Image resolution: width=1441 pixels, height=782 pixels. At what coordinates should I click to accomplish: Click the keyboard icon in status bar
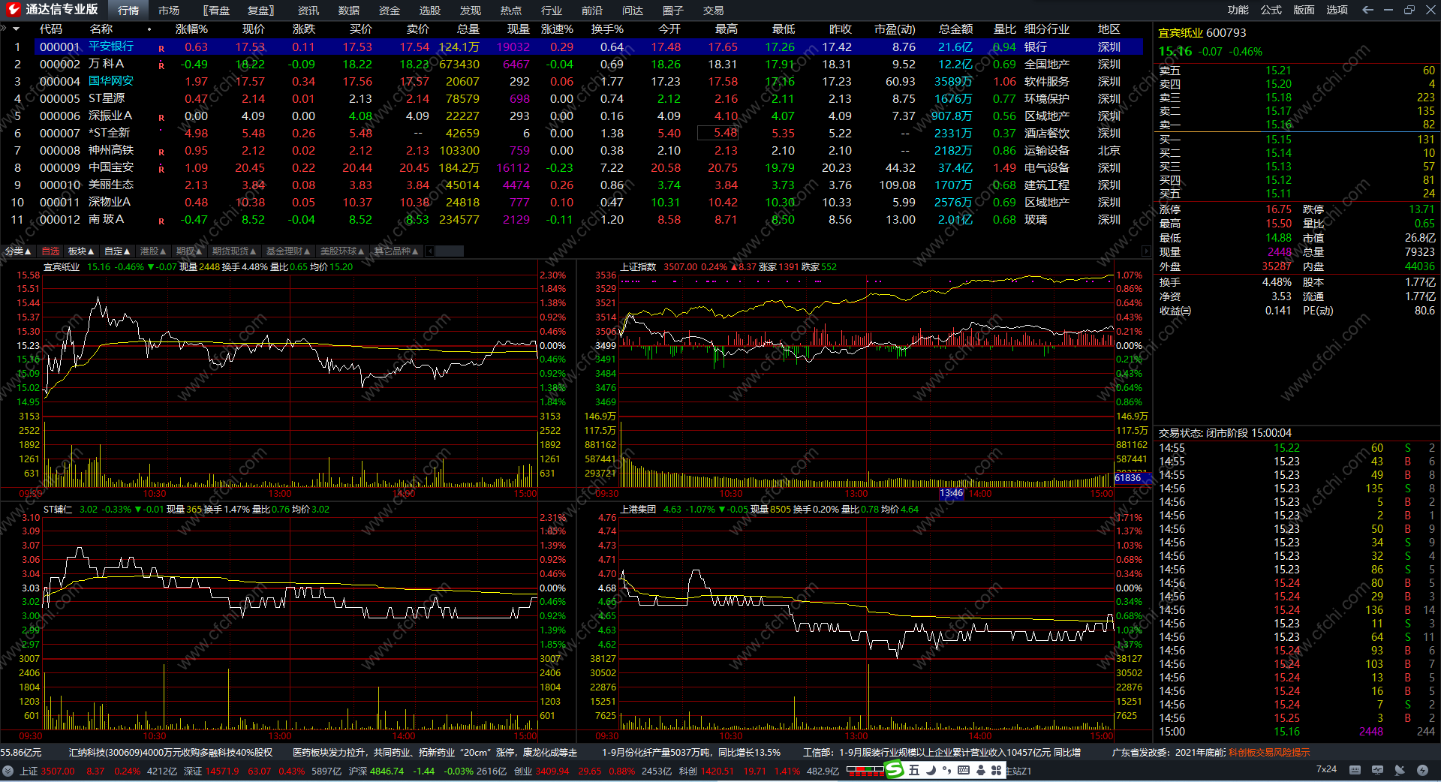[1355, 770]
